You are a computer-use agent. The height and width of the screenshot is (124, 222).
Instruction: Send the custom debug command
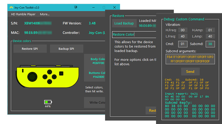[x=190, y=71]
